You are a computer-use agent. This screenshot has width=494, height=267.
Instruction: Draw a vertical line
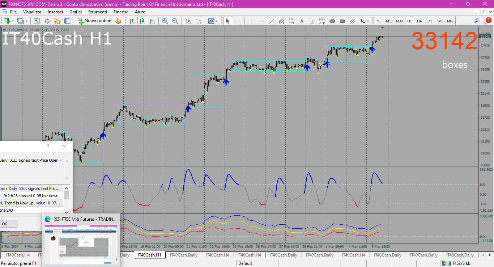(251, 21)
